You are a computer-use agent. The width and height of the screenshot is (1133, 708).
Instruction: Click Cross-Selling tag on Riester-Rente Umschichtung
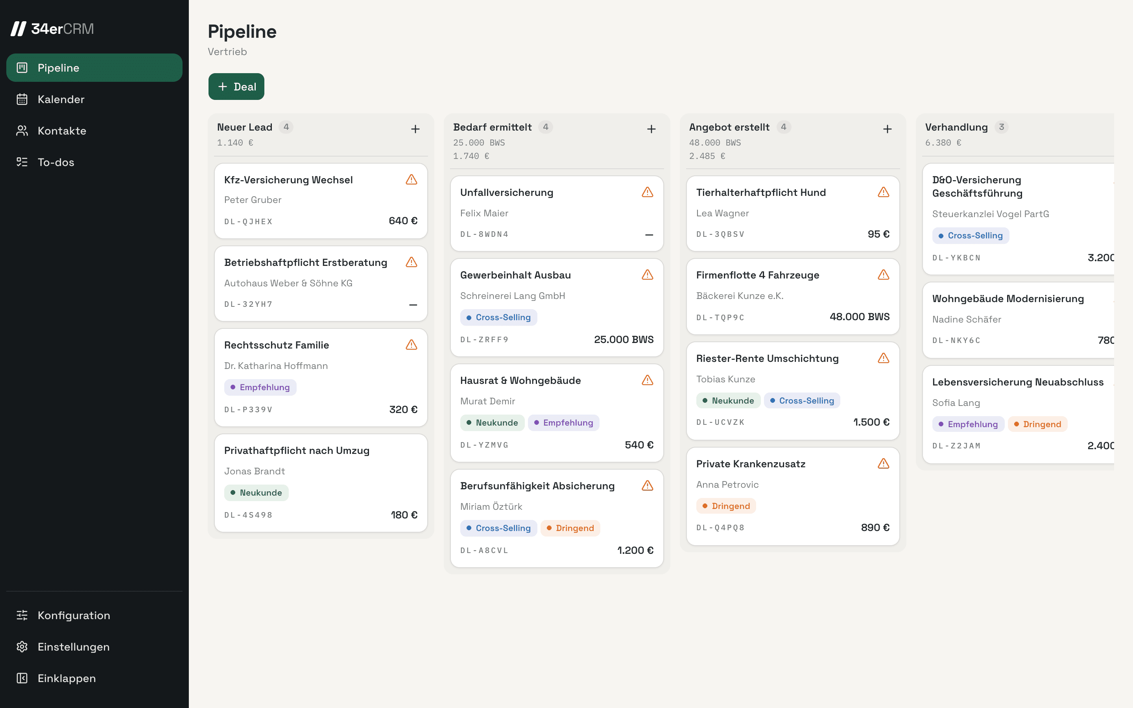(802, 401)
